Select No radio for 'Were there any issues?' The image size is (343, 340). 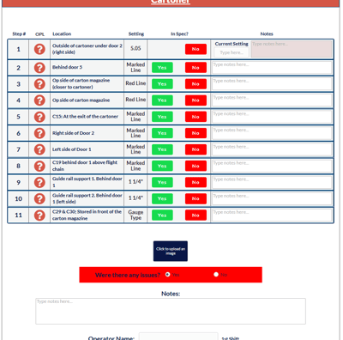[216, 275]
